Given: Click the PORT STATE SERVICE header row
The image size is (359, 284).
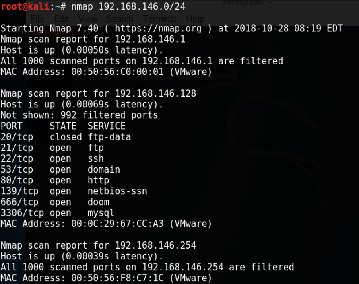Looking at the screenshot, I should coord(63,126).
